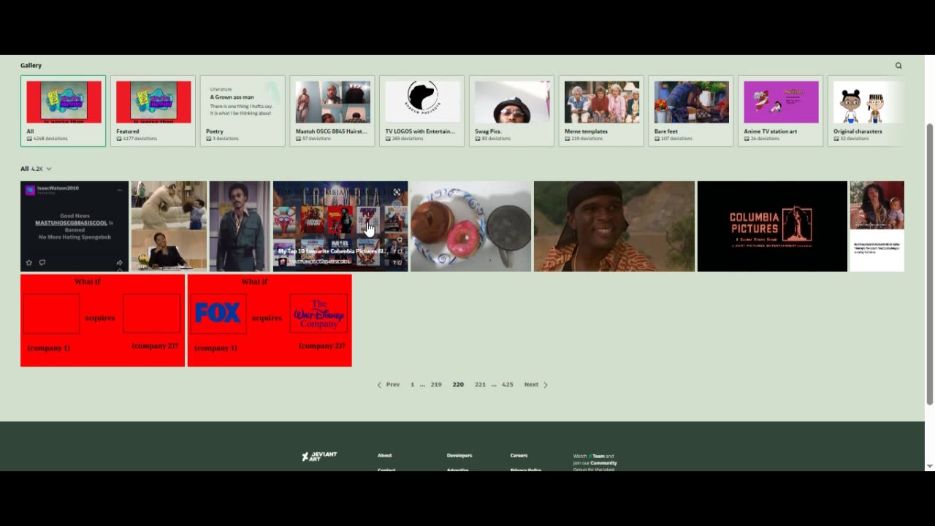Image resolution: width=935 pixels, height=526 pixels.
Task: Click the Prev pagination link
Action: [x=393, y=384]
